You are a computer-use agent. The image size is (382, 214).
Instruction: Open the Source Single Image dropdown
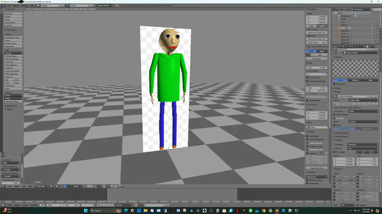tap(363, 100)
